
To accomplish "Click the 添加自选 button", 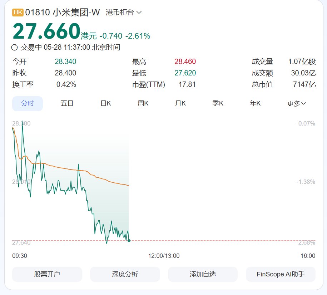I will coord(203,274).
